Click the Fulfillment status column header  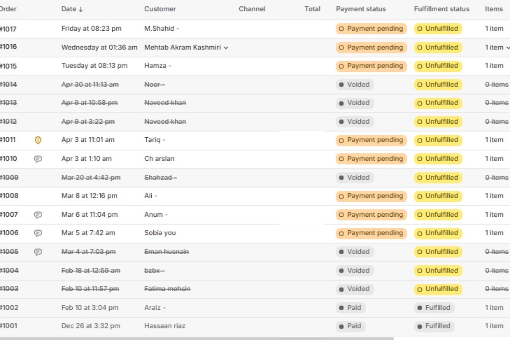[x=442, y=9]
